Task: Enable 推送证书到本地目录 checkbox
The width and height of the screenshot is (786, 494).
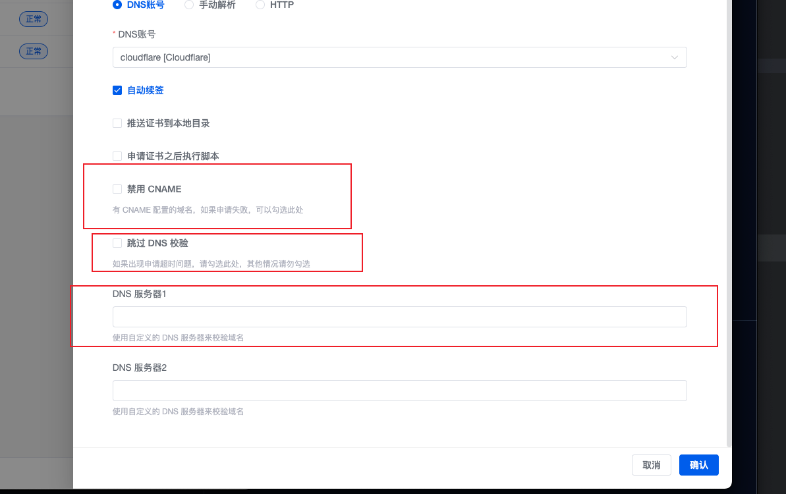Action: tap(117, 123)
